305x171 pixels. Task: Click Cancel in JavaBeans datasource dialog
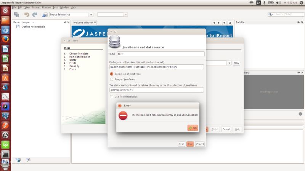pos(200,144)
